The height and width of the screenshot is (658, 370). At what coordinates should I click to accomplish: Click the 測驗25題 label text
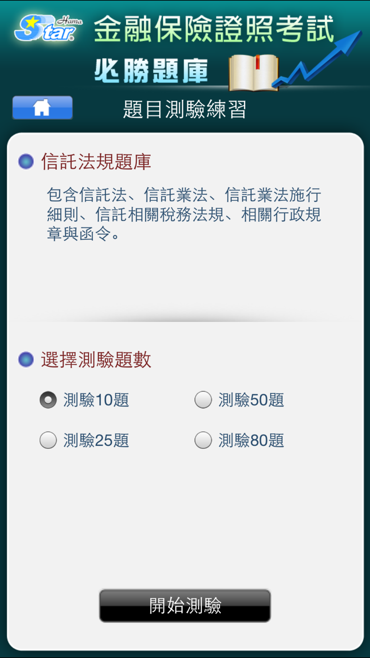point(96,440)
